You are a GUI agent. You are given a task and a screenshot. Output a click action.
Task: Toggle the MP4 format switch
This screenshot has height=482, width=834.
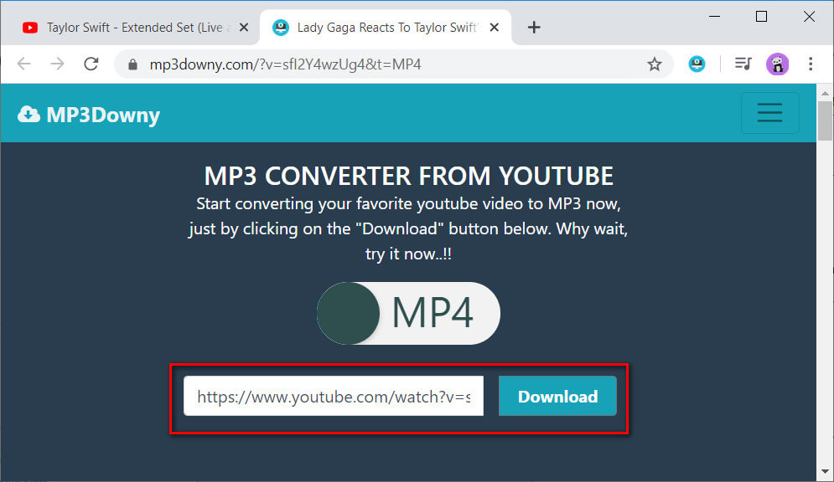click(x=408, y=313)
